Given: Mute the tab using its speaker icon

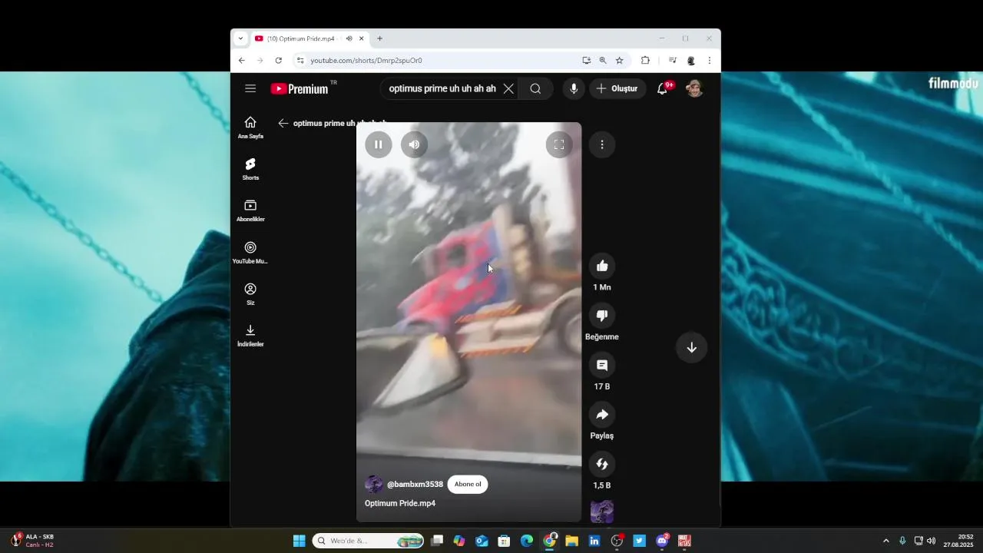Looking at the screenshot, I should pyautogui.click(x=349, y=38).
